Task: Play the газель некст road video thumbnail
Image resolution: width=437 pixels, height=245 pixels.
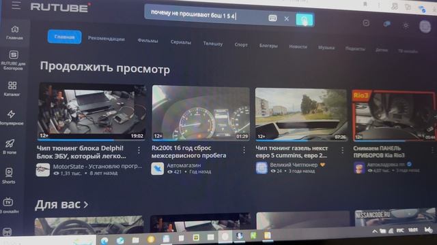Action: point(301,114)
